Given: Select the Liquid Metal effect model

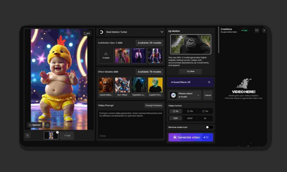Looking at the screenshot, I should pos(106,85).
